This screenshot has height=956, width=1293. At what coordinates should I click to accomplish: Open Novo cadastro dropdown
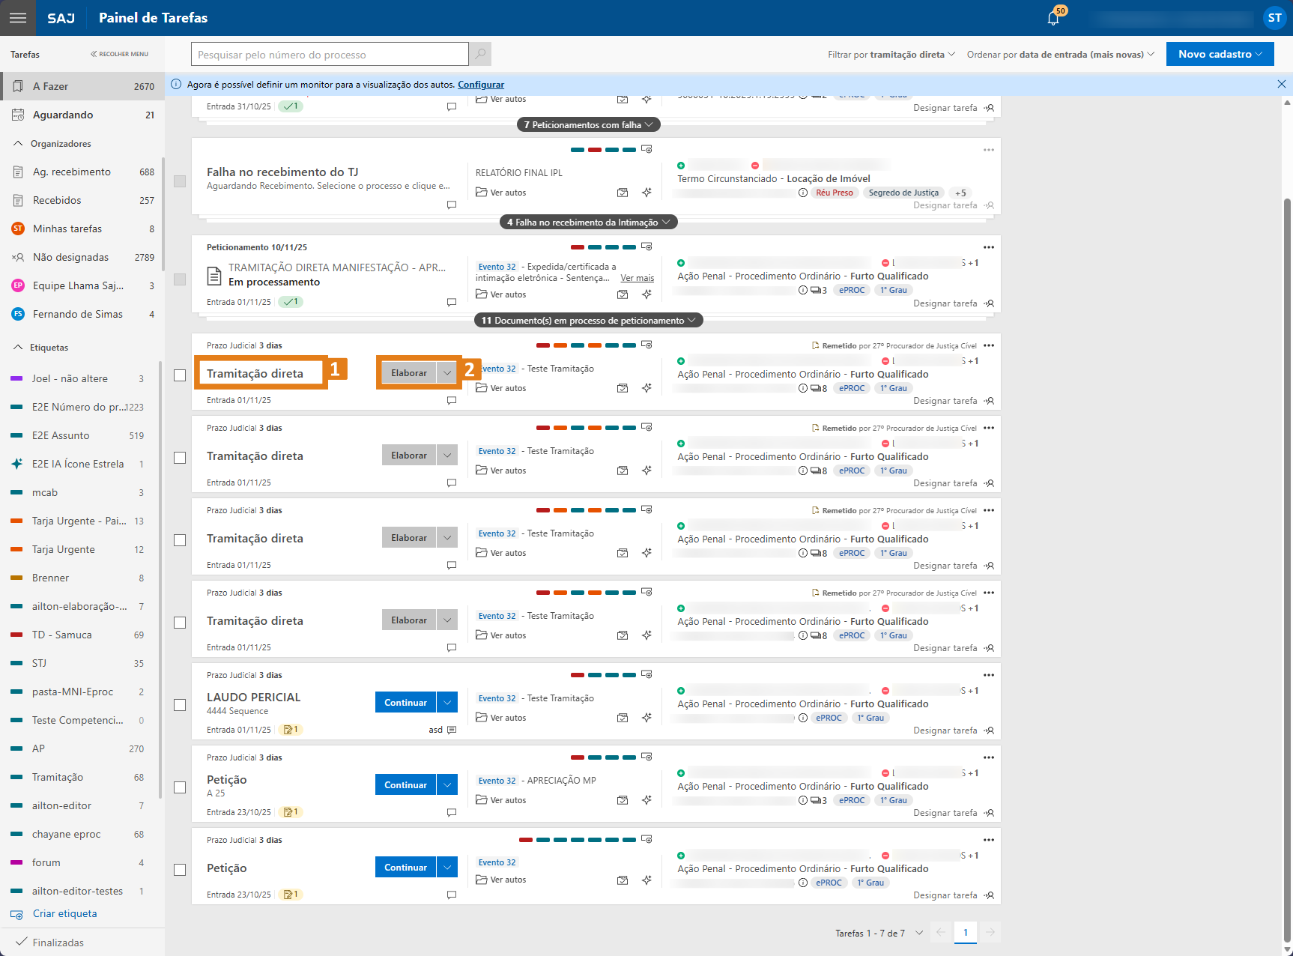point(1220,54)
